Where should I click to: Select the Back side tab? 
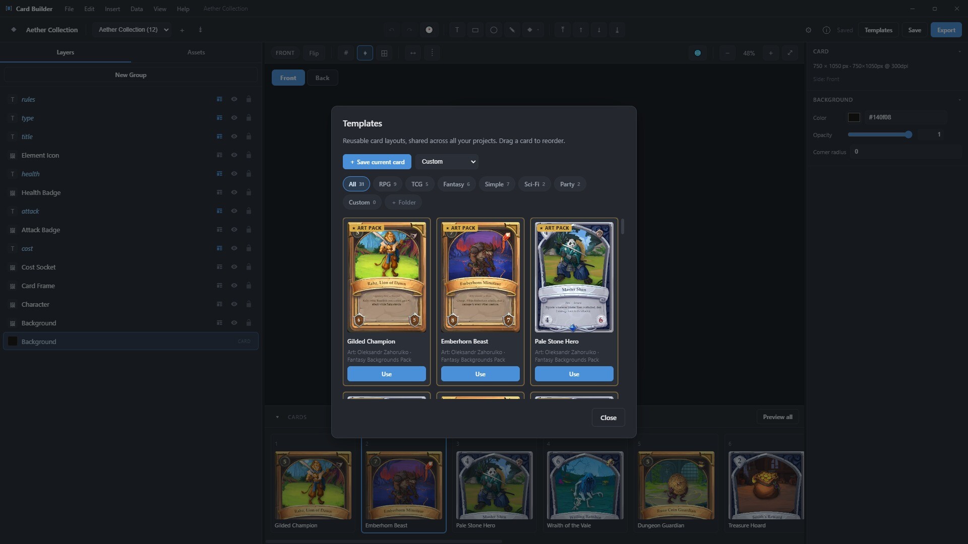coord(322,78)
